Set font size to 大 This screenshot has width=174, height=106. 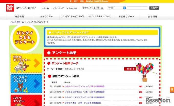[x=102, y=8]
